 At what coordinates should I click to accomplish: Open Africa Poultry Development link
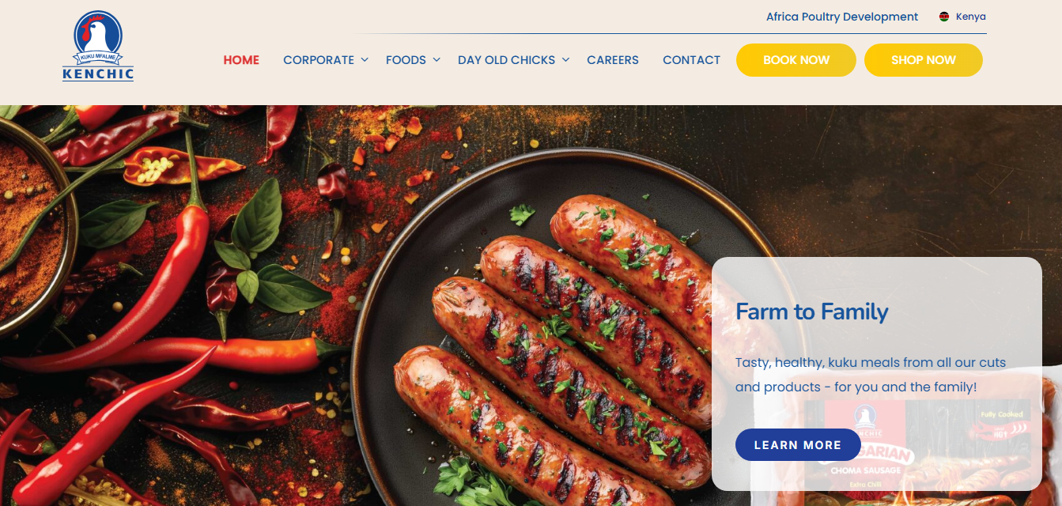(842, 17)
